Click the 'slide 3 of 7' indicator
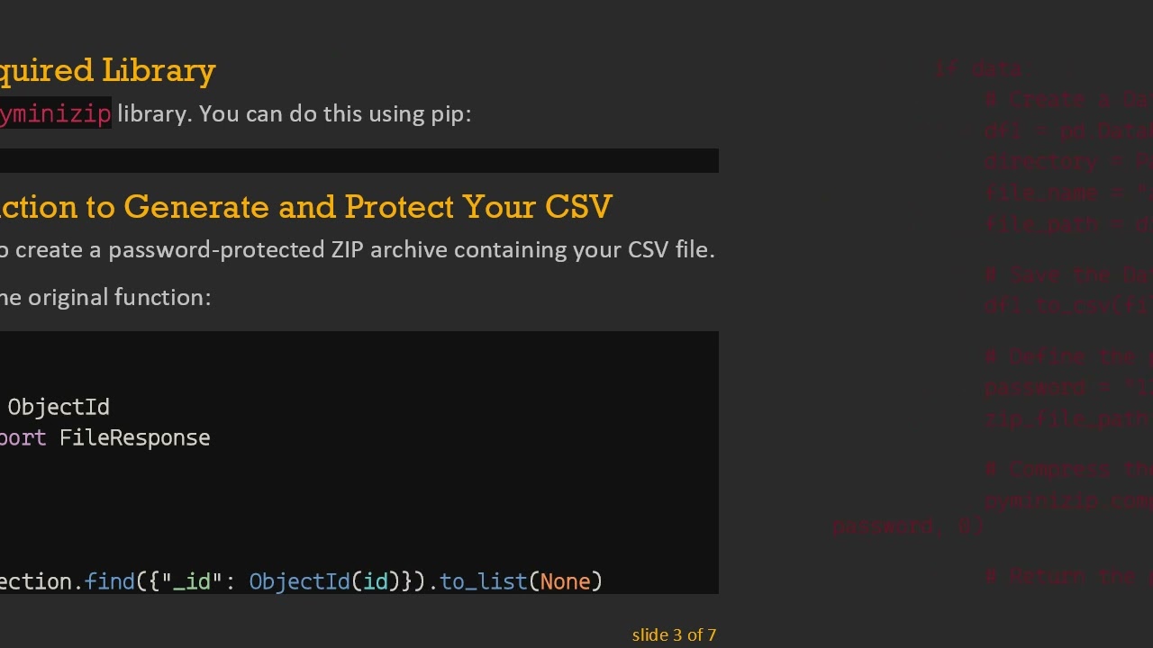Screen dimensions: 1153x648 [674, 635]
